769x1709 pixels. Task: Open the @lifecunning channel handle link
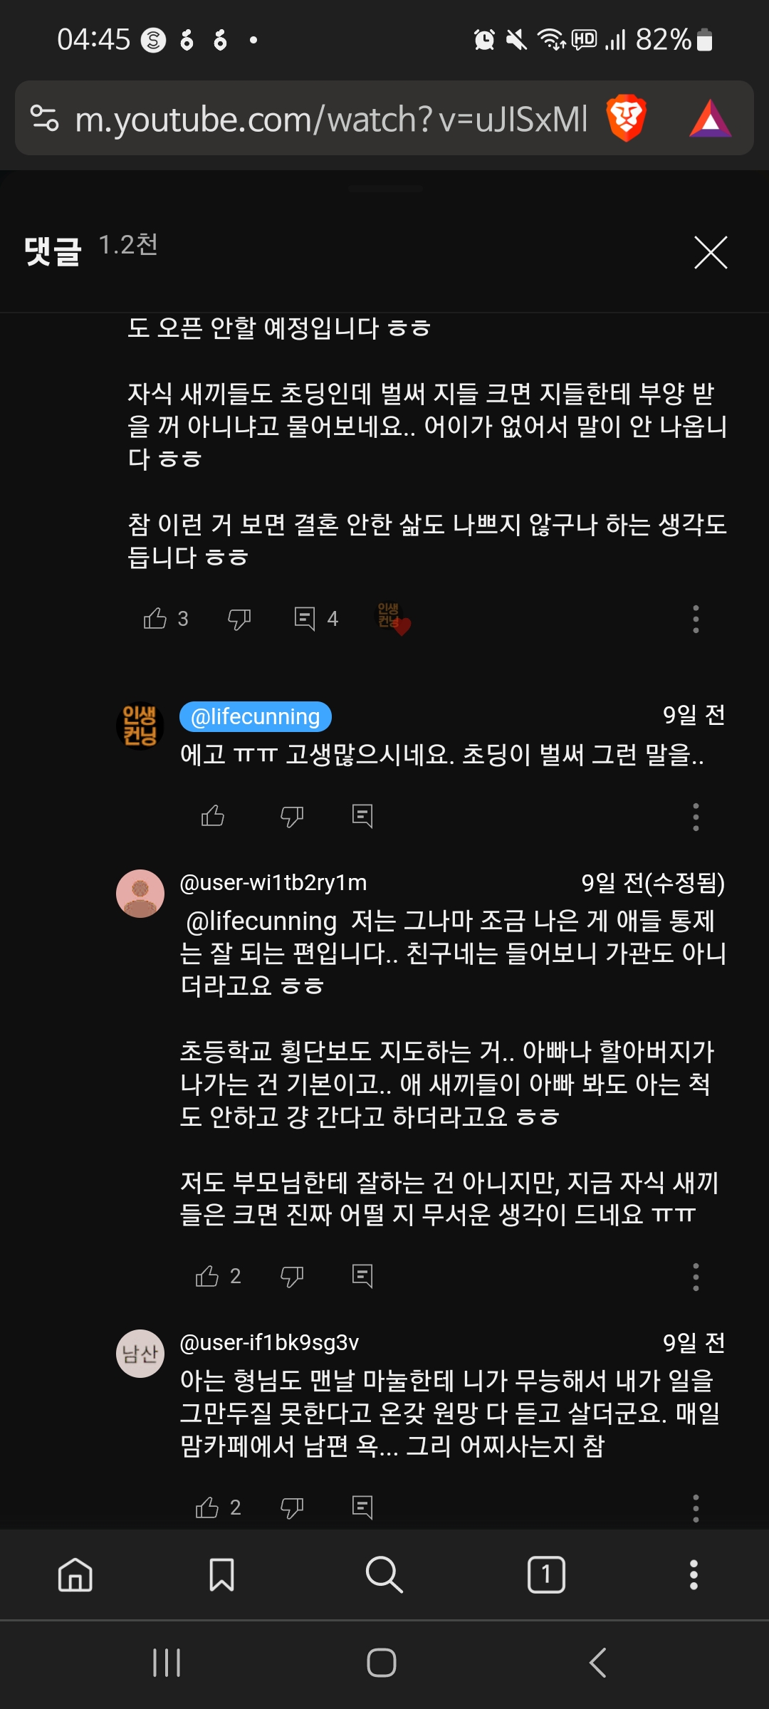point(256,716)
